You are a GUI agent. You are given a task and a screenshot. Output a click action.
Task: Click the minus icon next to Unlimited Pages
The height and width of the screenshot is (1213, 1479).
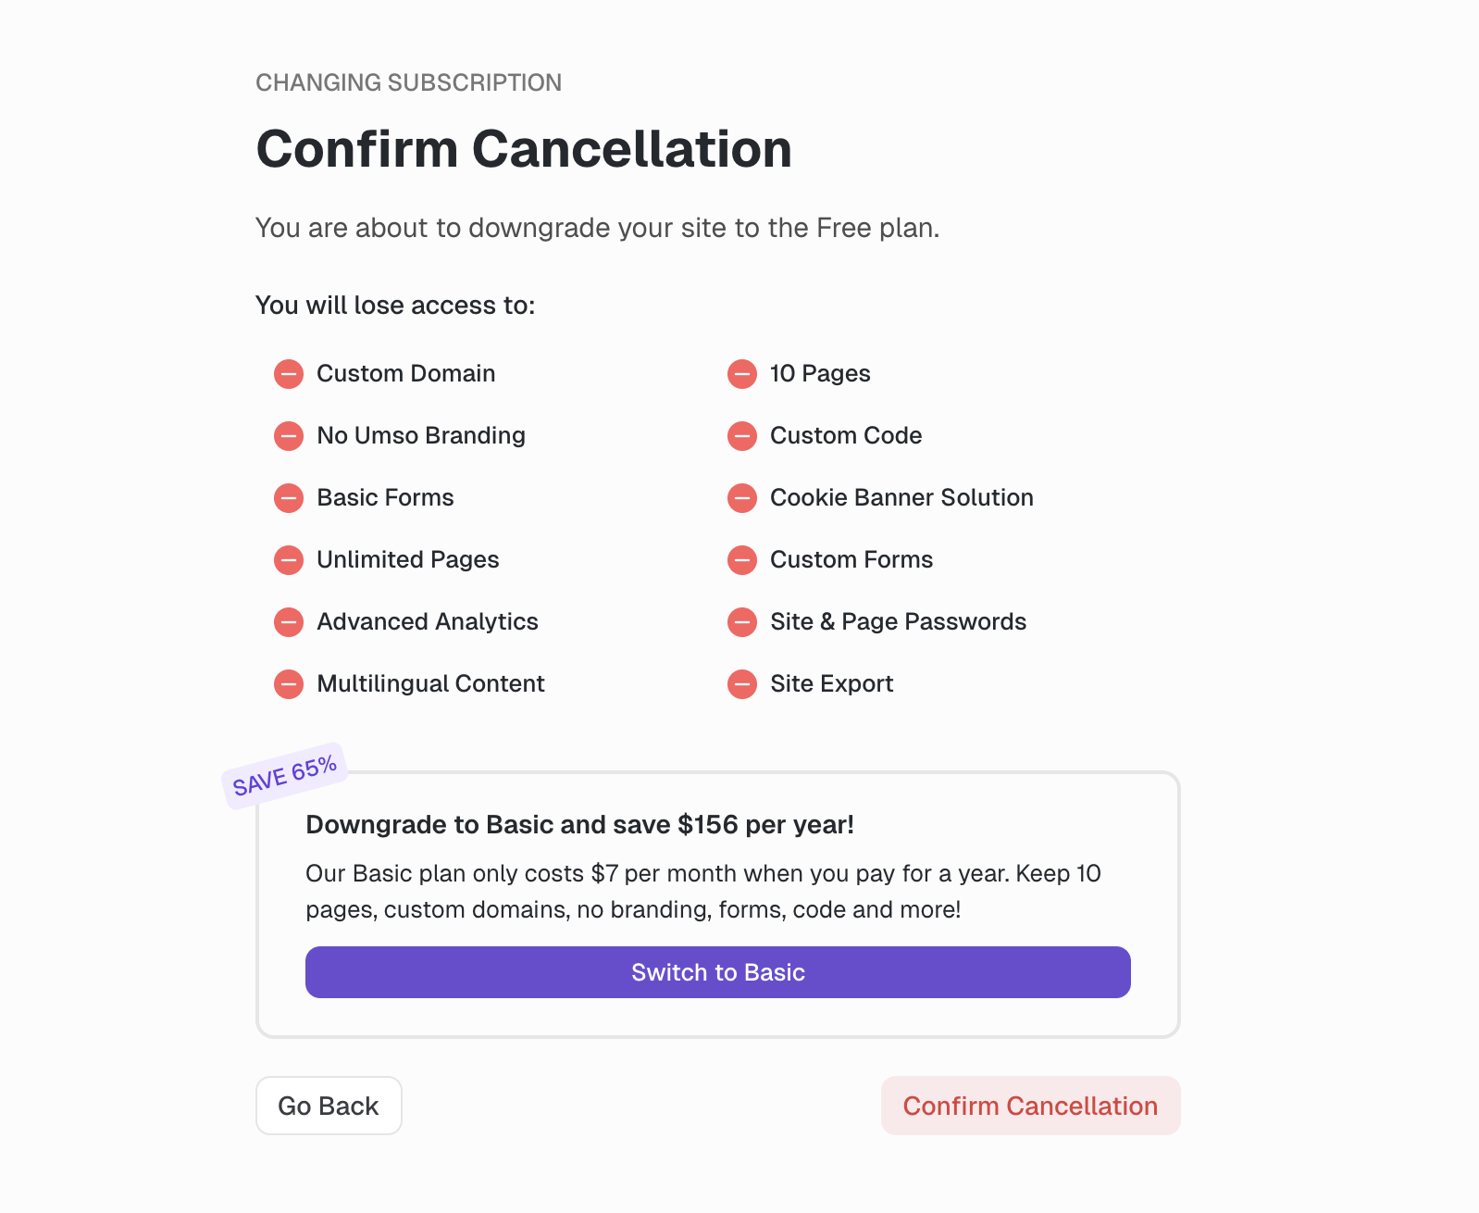pyautogui.click(x=289, y=560)
